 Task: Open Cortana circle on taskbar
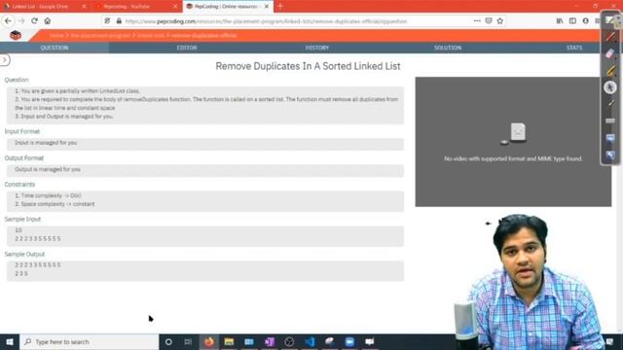[168, 341]
